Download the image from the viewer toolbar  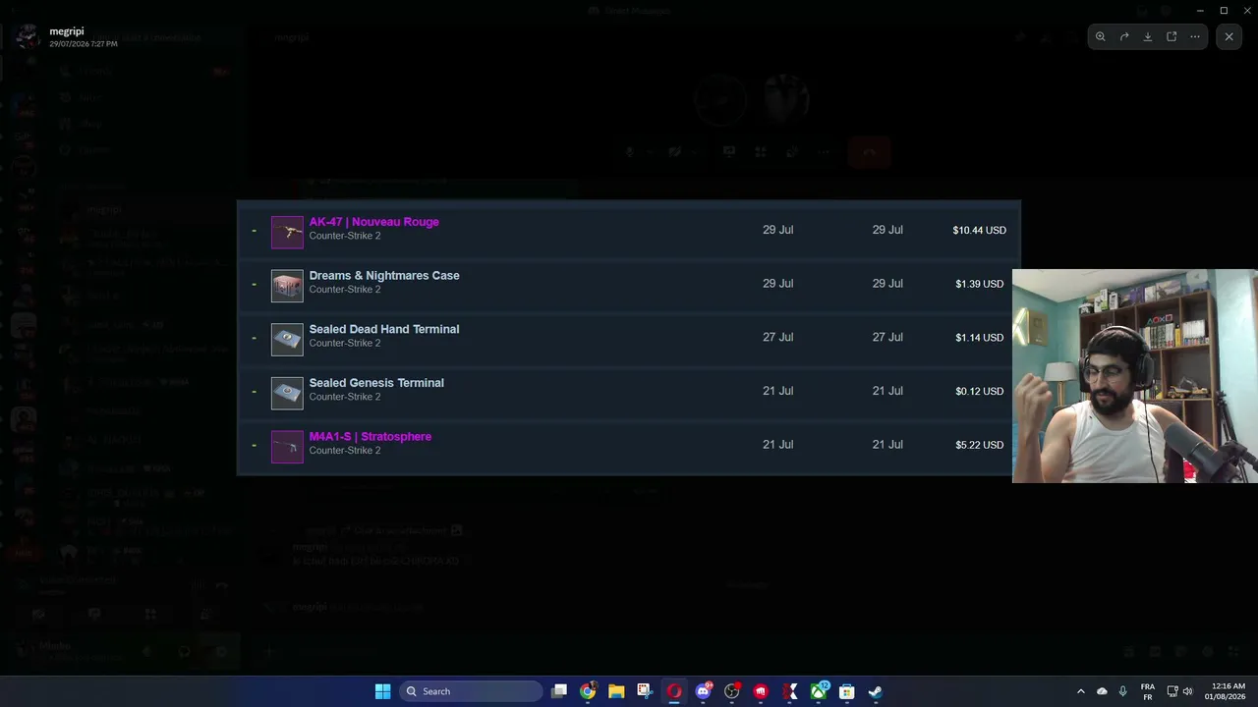pyautogui.click(x=1148, y=36)
